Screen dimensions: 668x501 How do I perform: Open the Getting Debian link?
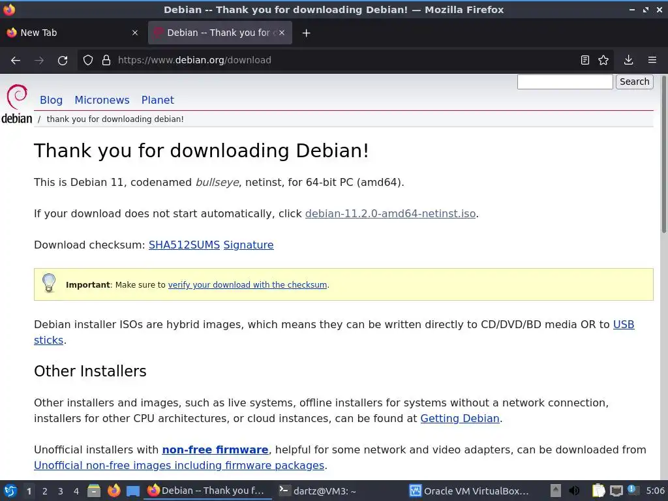pyautogui.click(x=460, y=418)
